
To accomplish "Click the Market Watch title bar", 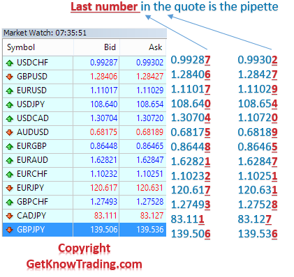I will 84,33.
